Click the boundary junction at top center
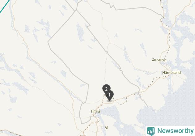This screenshot has width=195, height=136. tap(76, 10)
